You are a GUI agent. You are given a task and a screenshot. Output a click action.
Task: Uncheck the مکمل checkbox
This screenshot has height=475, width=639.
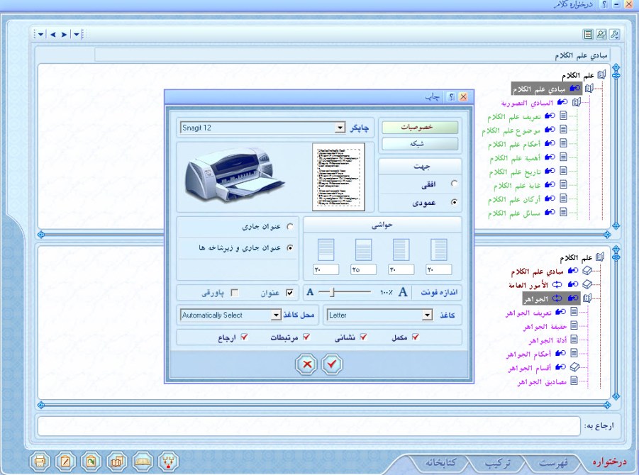416,337
